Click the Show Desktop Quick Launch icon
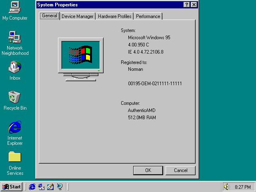This screenshot has height=192, width=256. [50, 187]
